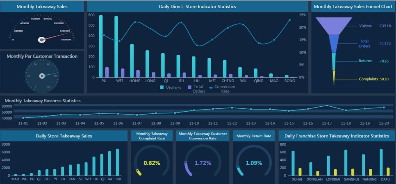Click the purple Visitors segment of the funnel
Viewport: 396px width, 184px height.
coord(334,26)
